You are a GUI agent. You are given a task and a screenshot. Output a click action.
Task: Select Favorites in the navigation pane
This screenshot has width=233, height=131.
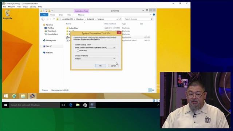tap(50, 25)
